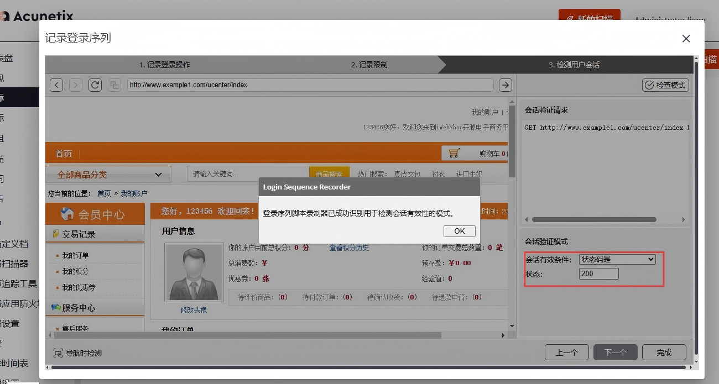Screen dimensions: 719x384
Task: Open the 检查模式 button
Action: 665,85
